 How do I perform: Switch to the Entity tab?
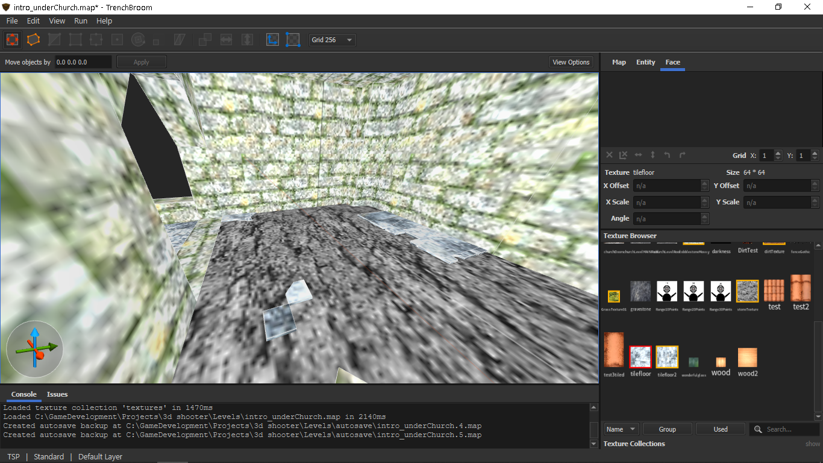pyautogui.click(x=645, y=62)
